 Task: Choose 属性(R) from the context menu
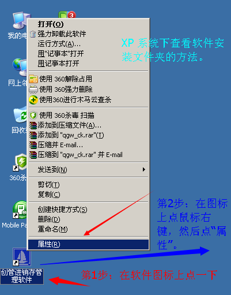[x=88, y=244]
